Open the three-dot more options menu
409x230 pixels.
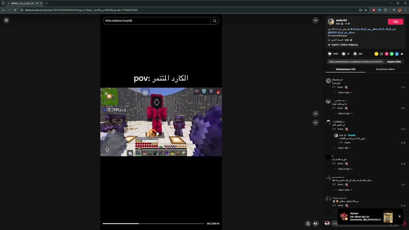[x=315, y=20]
